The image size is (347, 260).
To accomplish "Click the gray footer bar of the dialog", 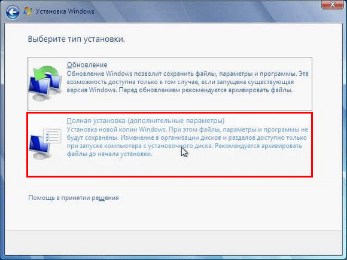I will pos(173,242).
